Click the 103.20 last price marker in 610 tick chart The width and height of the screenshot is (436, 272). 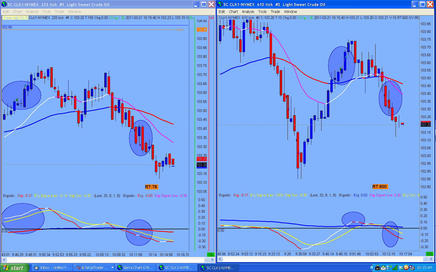426,125
